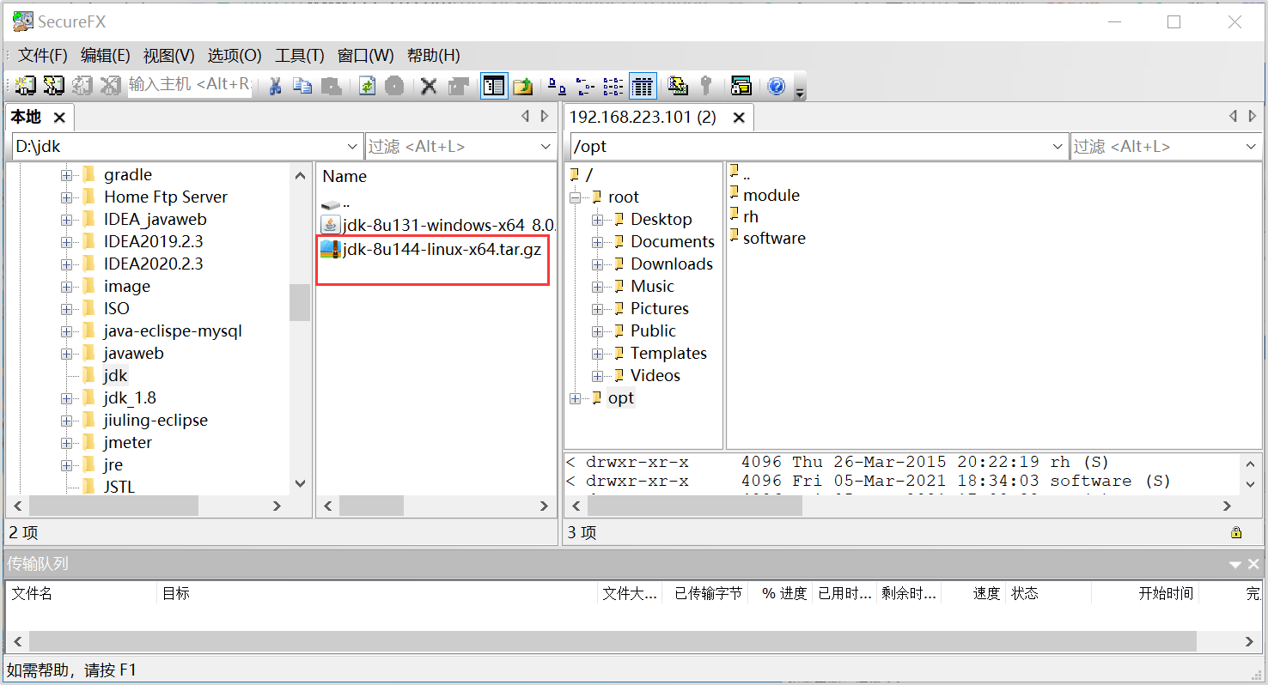Screen dimensions: 1268x685
Task: Open the 窗口(W) menu
Action: (366, 56)
